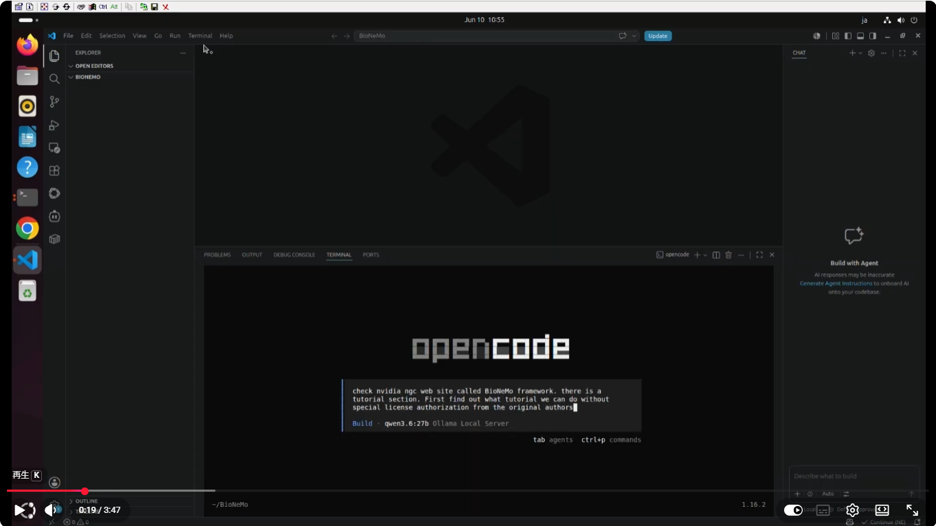This screenshot has height=526, width=936.
Task: Click the blue Update button
Action: 658,36
